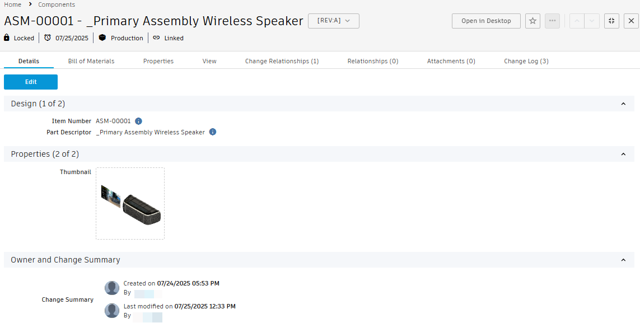Open the REV:A revision dropdown
Screen dimensions: 640x323
(x=334, y=21)
